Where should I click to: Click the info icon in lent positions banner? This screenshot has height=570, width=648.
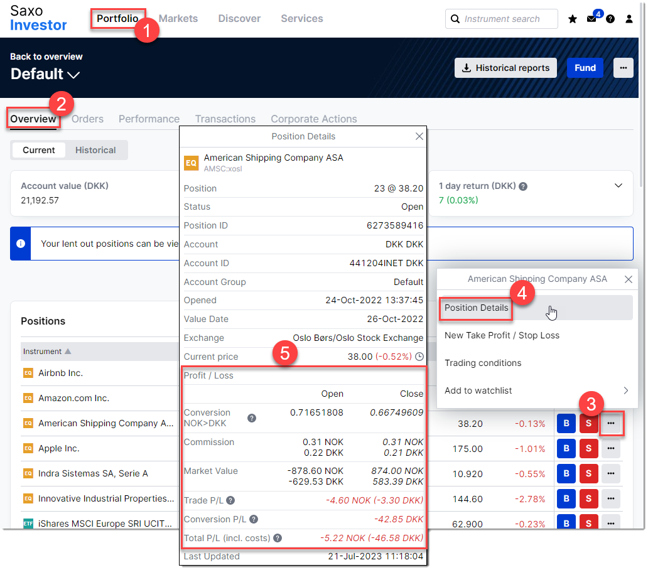point(21,244)
